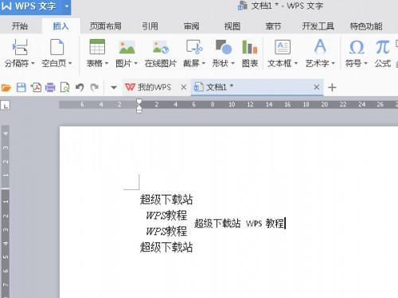Switch to the 开始 tab
Screen dimensions: 398x298
pos(20,26)
